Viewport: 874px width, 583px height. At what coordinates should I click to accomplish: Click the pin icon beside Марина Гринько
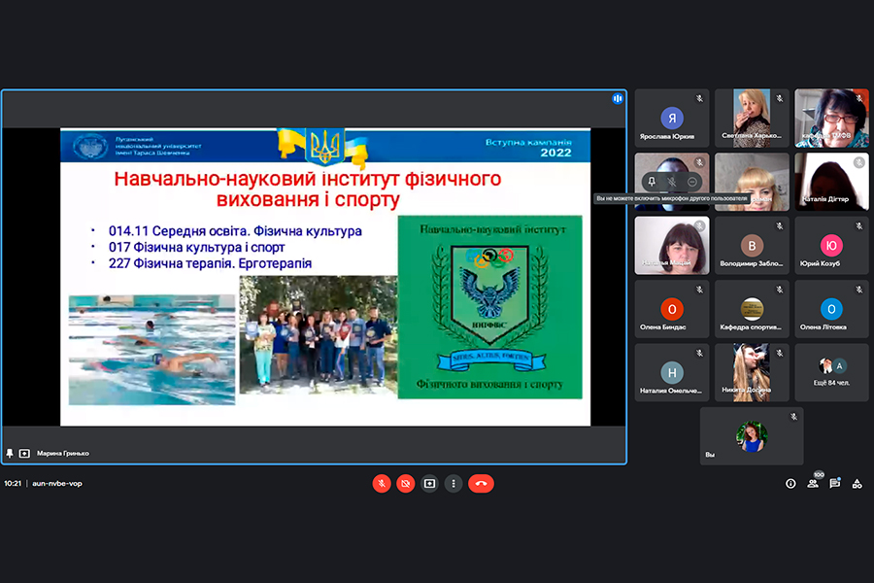coord(10,453)
